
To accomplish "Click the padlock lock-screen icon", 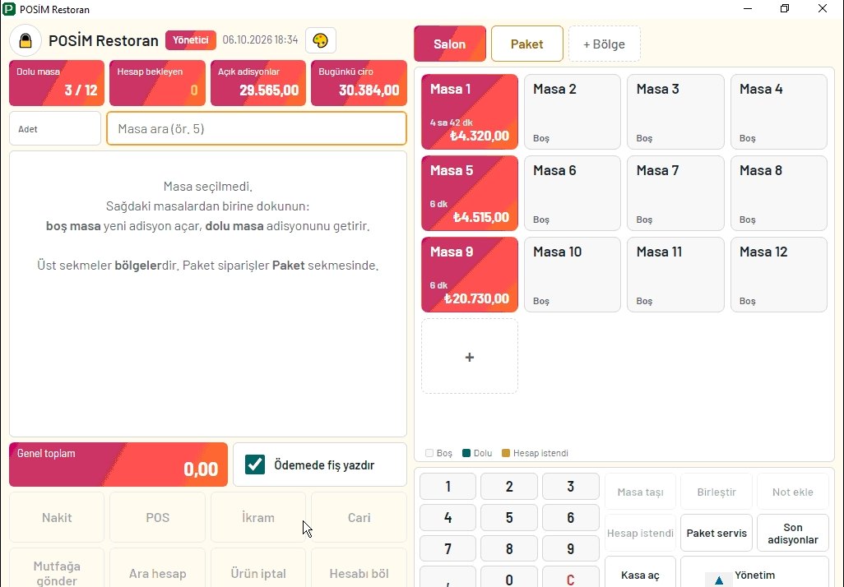I will coord(26,40).
